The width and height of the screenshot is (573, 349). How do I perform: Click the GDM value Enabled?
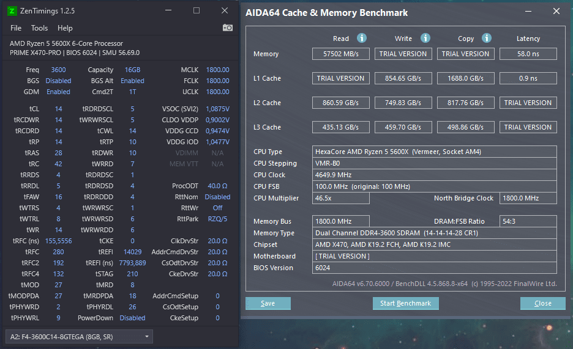(x=59, y=92)
